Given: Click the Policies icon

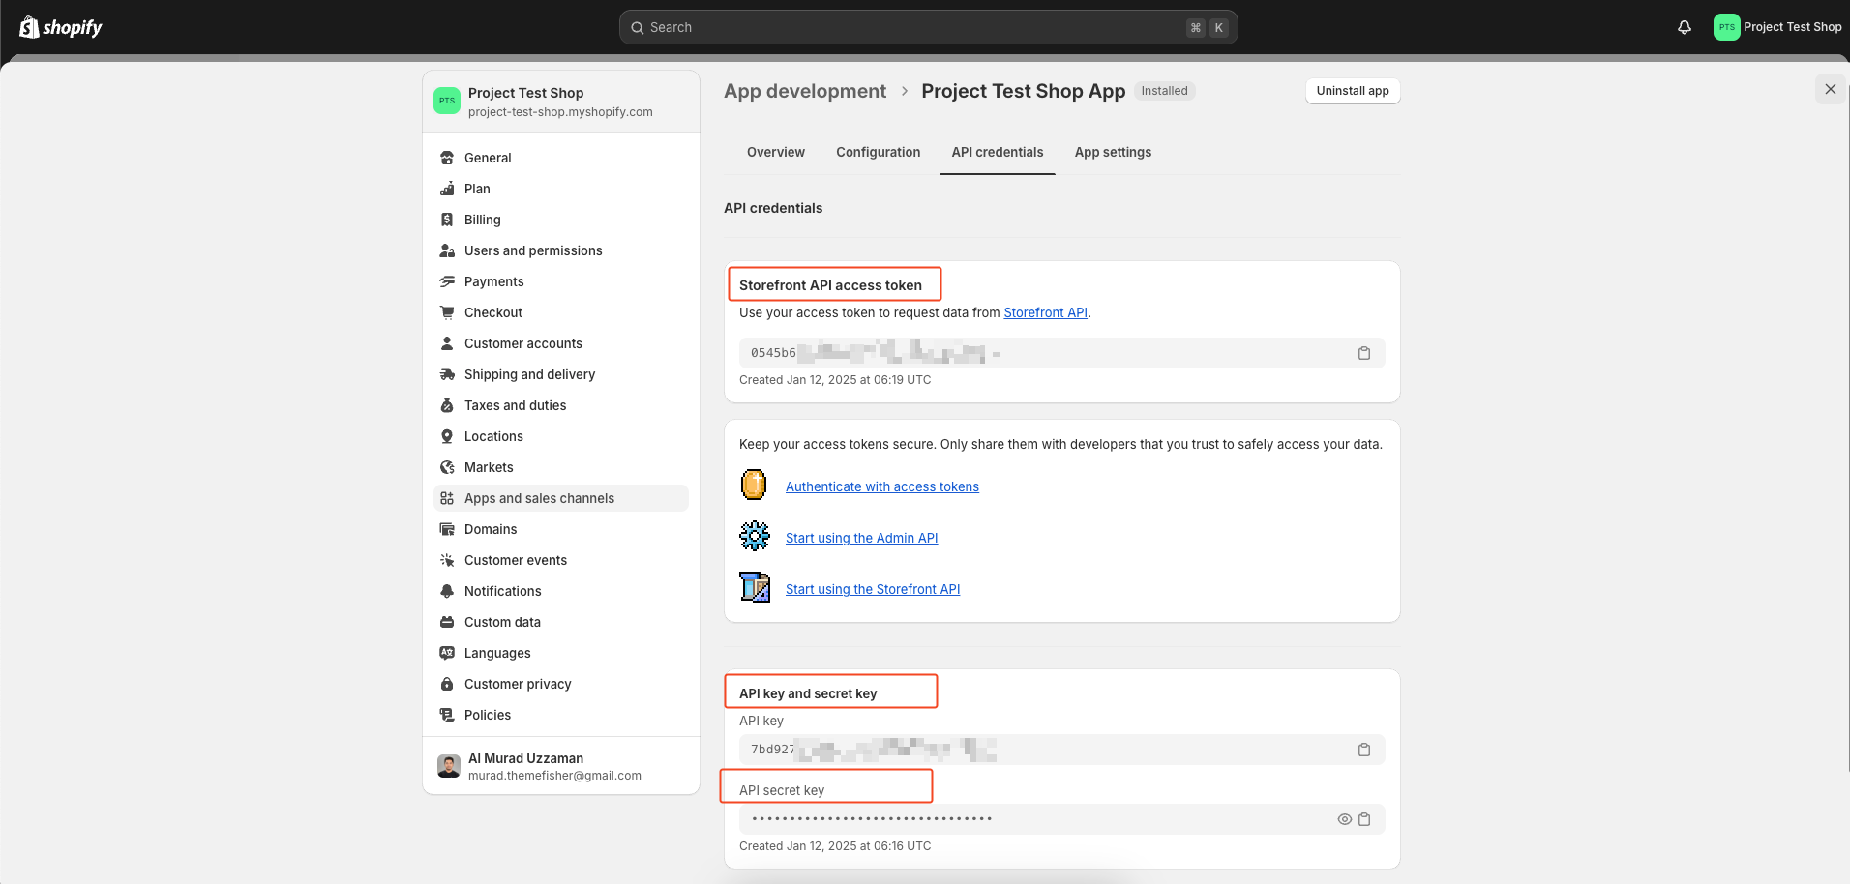Looking at the screenshot, I should click(x=447, y=715).
